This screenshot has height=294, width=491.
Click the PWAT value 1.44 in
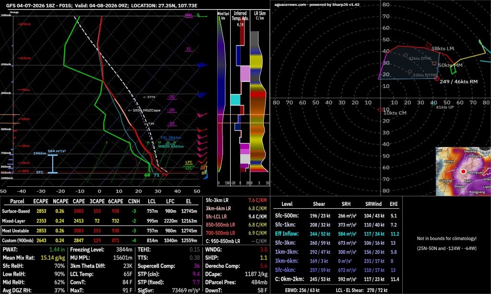pos(57,249)
